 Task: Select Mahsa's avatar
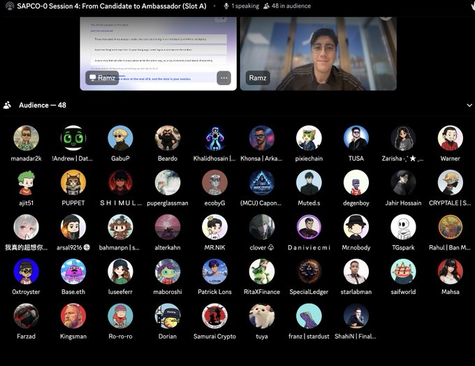coord(450,272)
